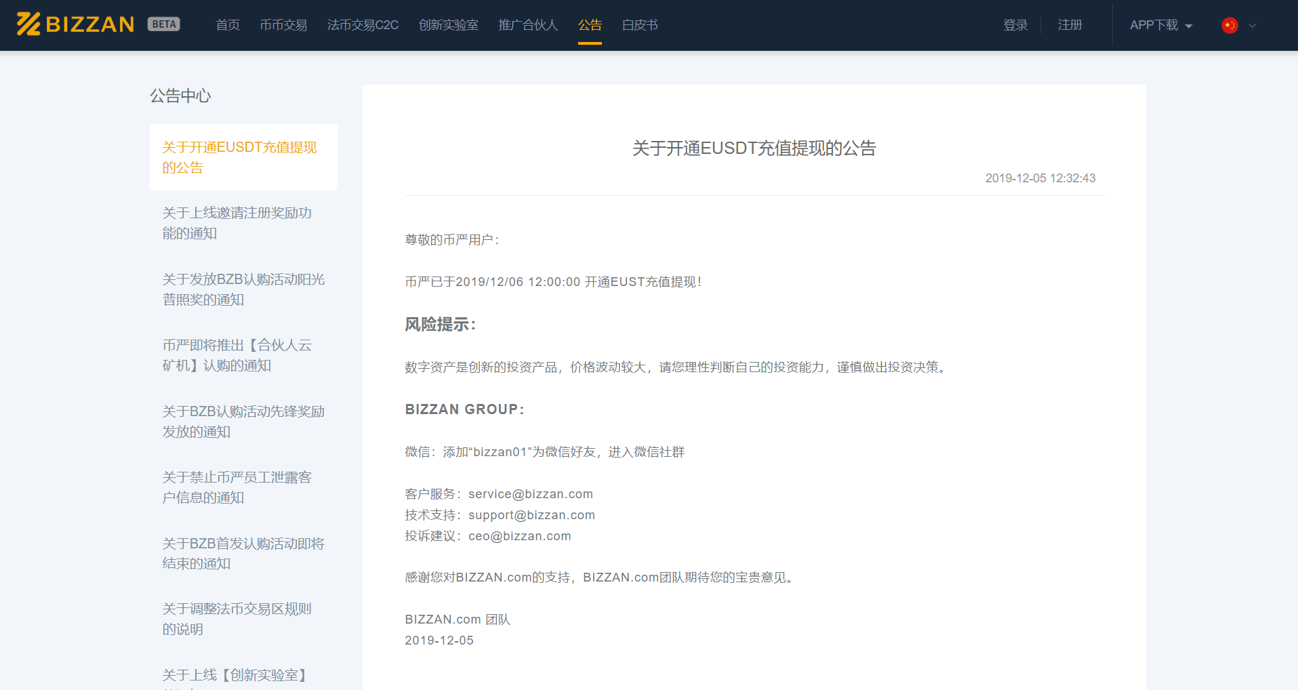The height and width of the screenshot is (690, 1298).
Task: Click 登录 to log in
Action: pyautogui.click(x=1015, y=25)
